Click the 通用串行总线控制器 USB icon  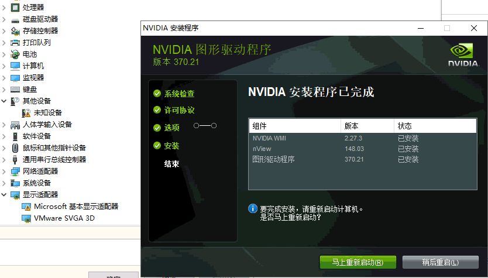tap(15, 160)
